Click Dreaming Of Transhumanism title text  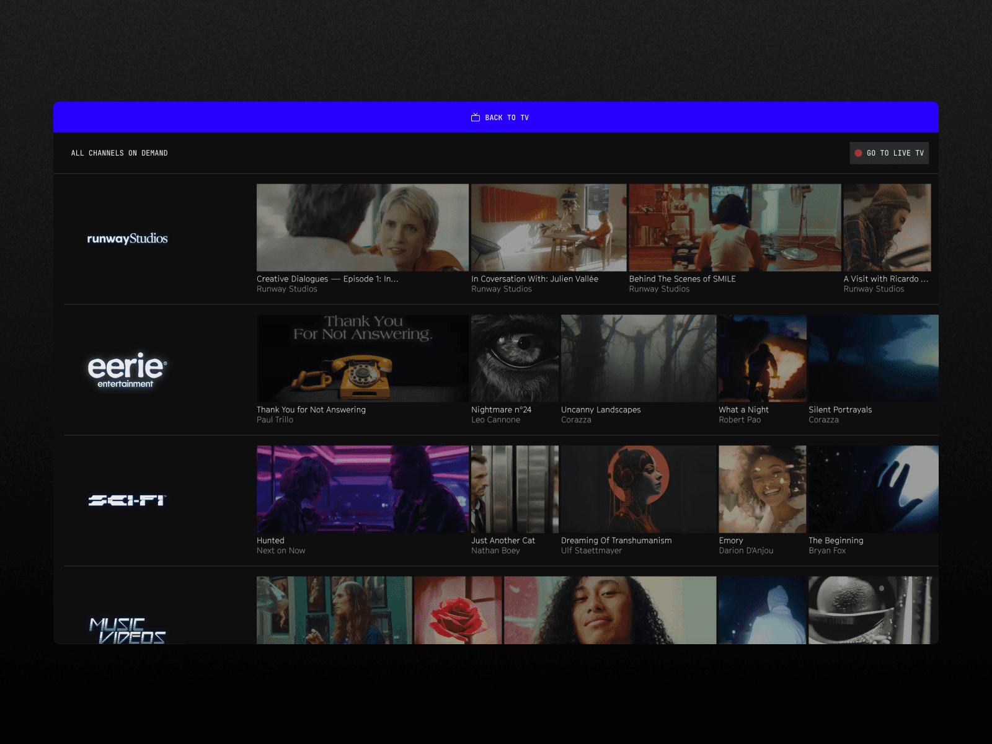coord(616,541)
